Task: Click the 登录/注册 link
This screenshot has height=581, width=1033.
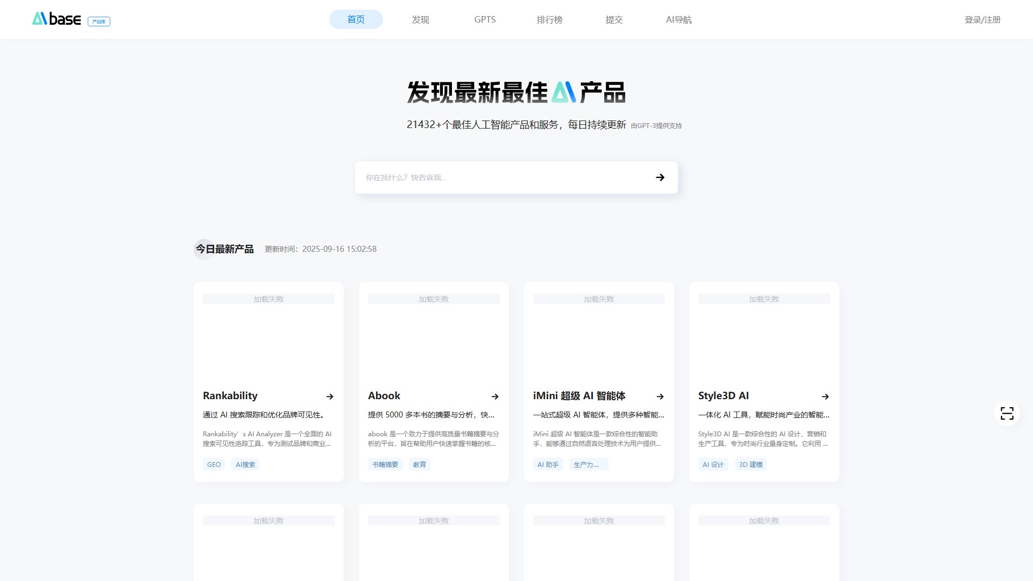Action: point(982,19)
